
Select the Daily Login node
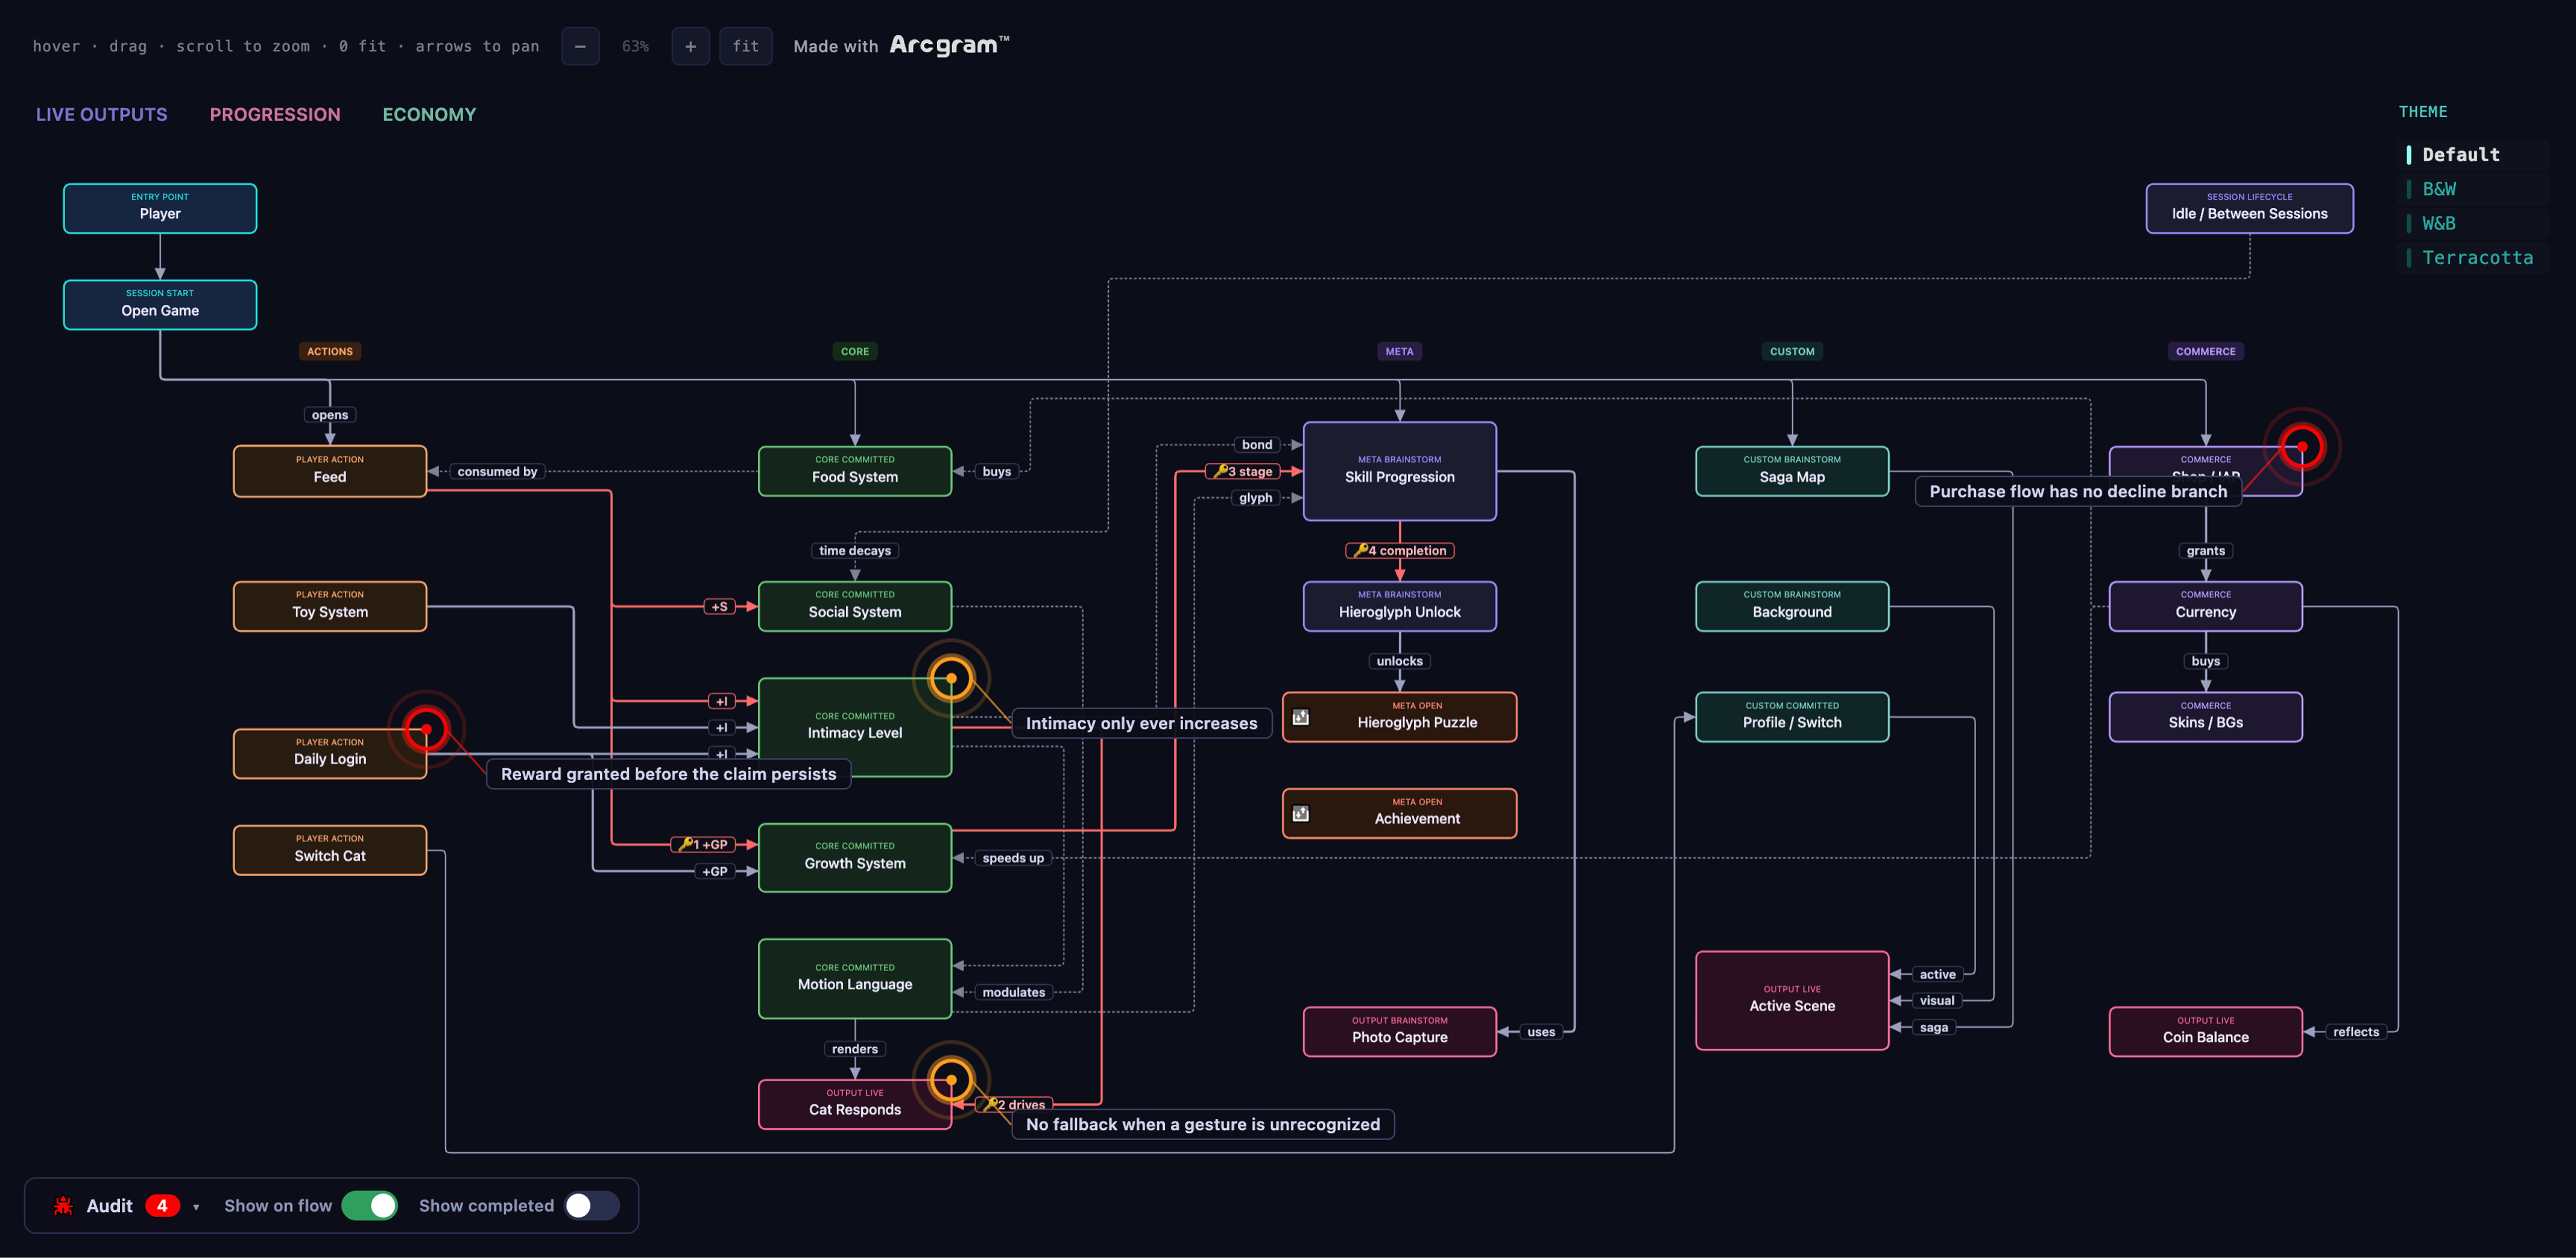click(x=330, y=753)
